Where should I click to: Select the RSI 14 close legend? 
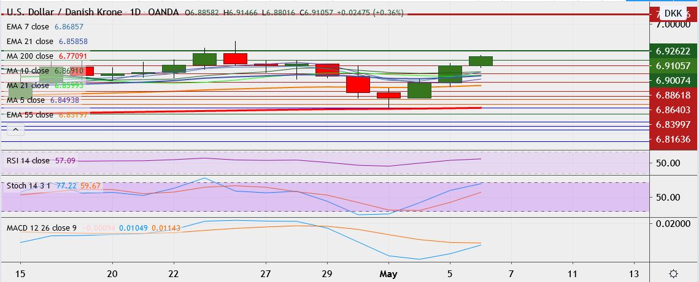coord(28,161)
